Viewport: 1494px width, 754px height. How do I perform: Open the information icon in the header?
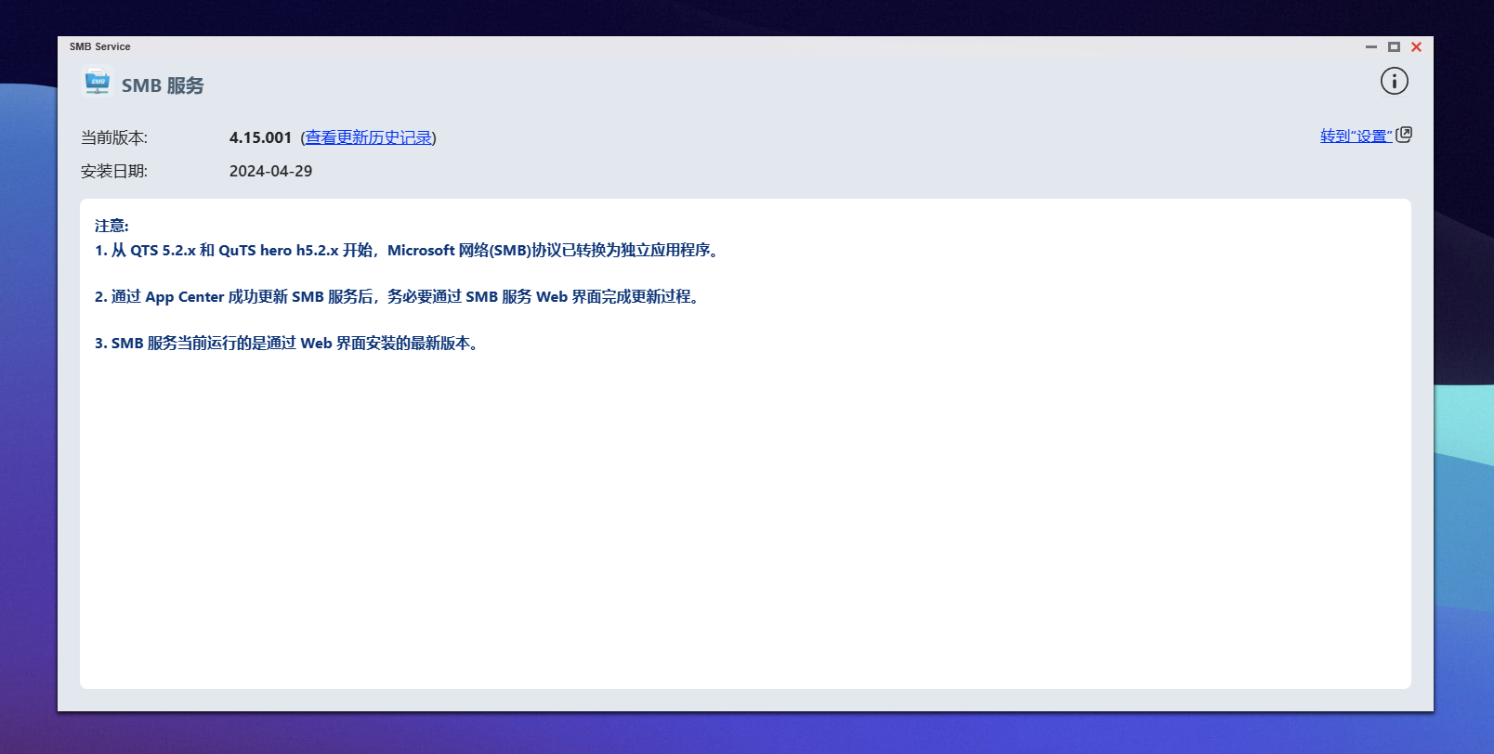(x=1394, y=82)
